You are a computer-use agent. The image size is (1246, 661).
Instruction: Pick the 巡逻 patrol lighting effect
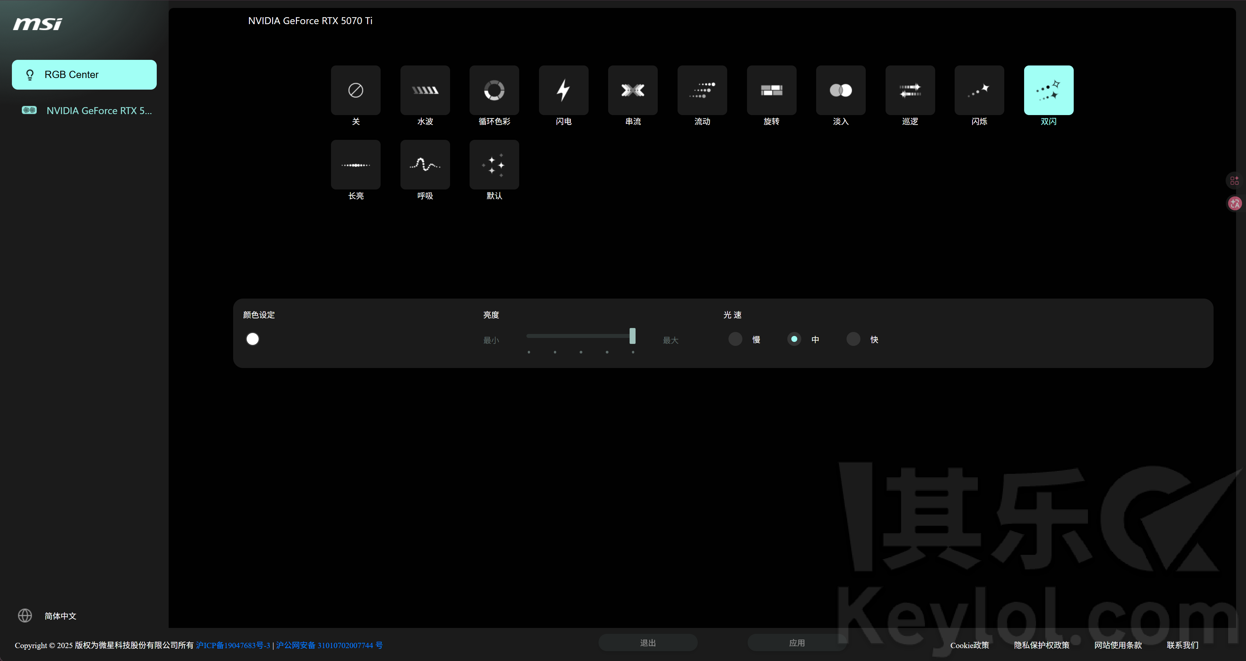(x=909, y=90)
